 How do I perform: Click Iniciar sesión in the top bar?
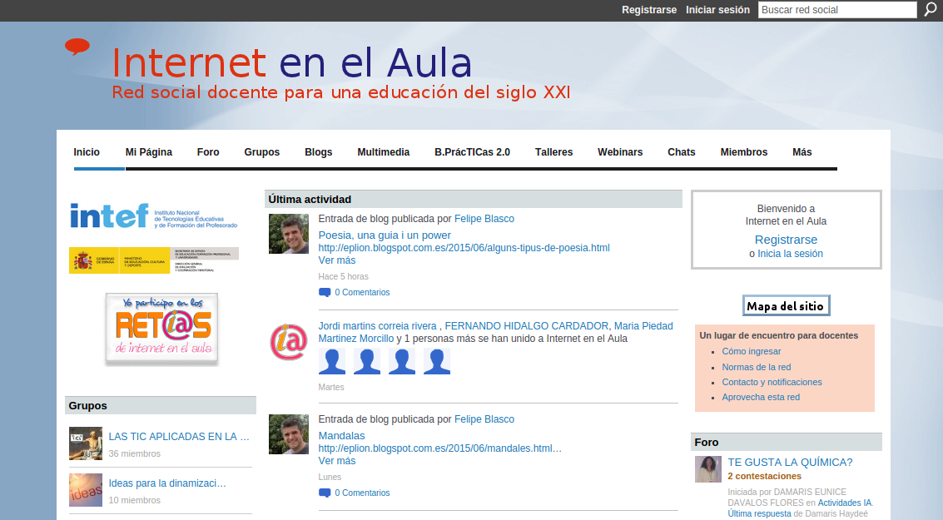point(717,10)
